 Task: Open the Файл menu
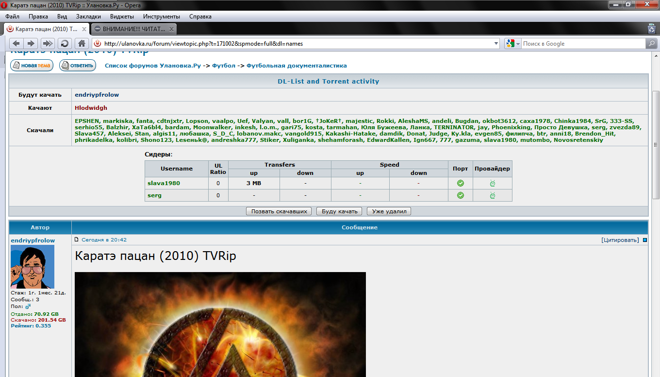pyautogui.click(x=12, y=16)
